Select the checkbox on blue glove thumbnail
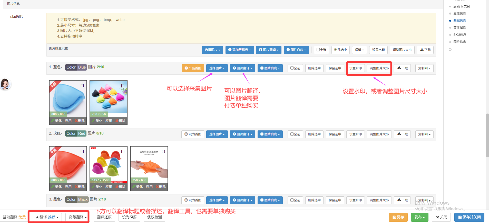Screen dimensions: 489x223 coord(82,86)
